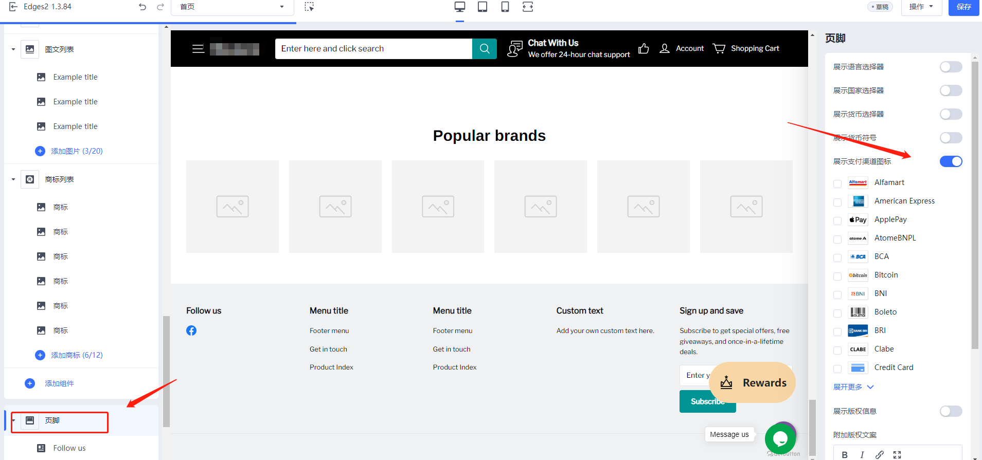The height and width of the screenshot is (460, 982).
Task: Tick the Bitcoin payment checkbox
Action: click(837, 276)
